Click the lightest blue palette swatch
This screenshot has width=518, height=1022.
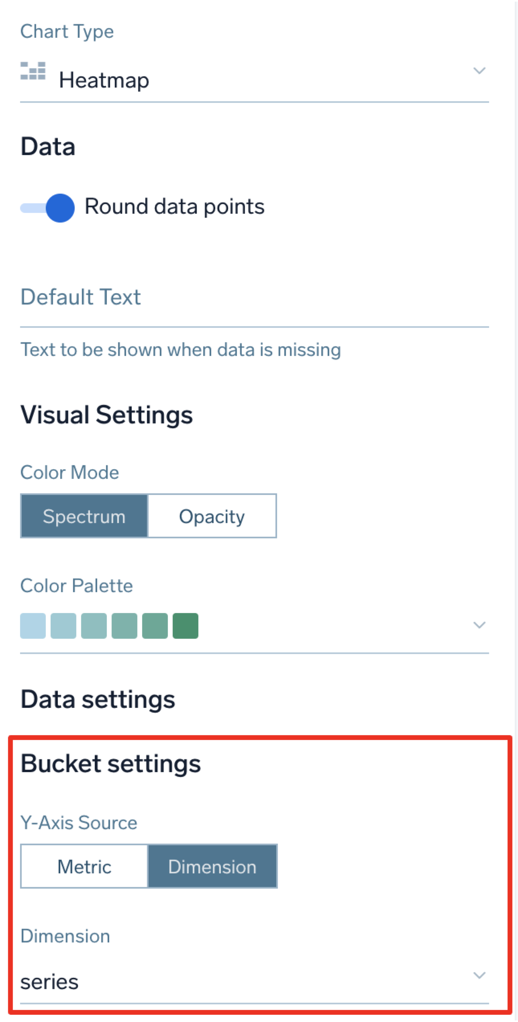[33, 625]
